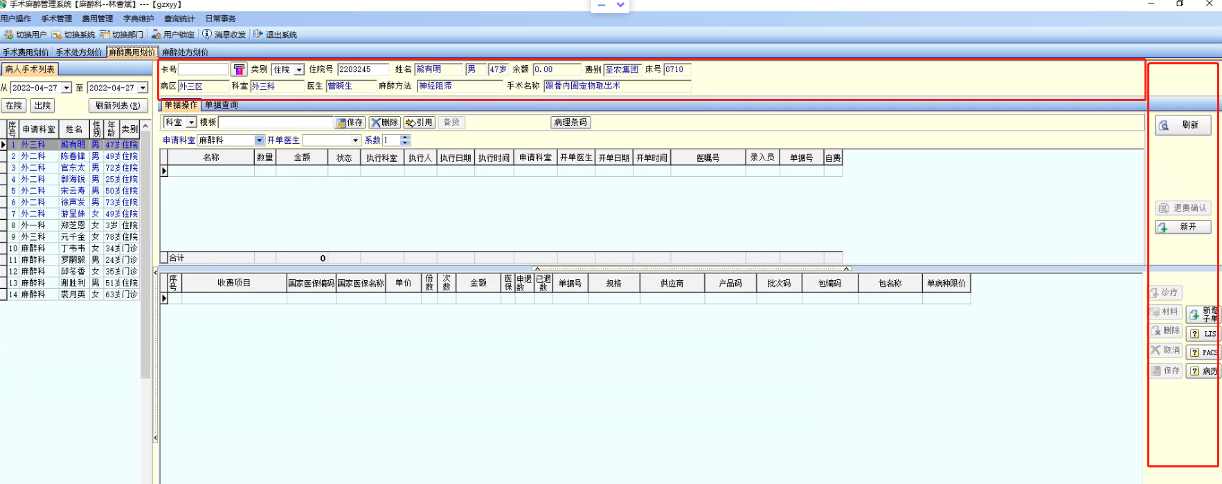This screenshot has width=1222, height=484.
Task: Click the 新增子单 add sub-order button
Action: (1203, 315)
